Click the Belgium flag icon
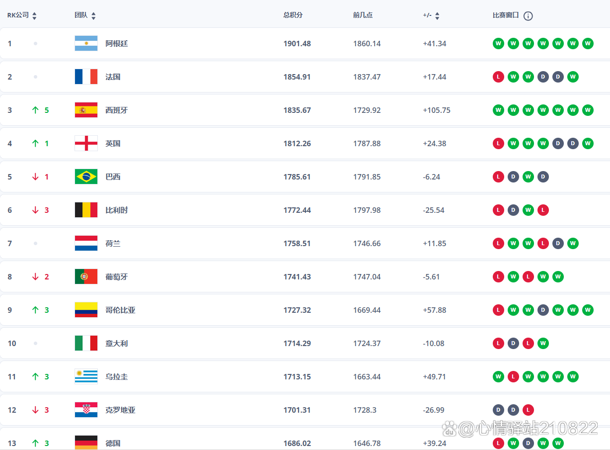 [x=86, y=210]
